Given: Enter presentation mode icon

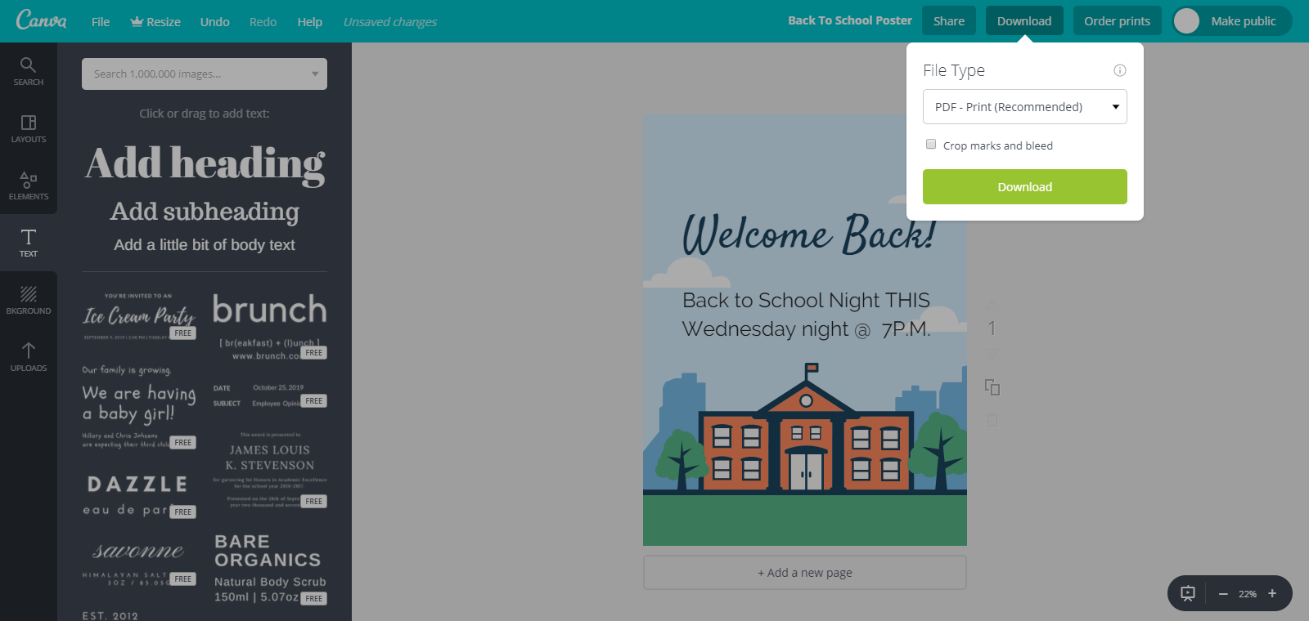Looking at the screenshot, I should [1188, 593].
